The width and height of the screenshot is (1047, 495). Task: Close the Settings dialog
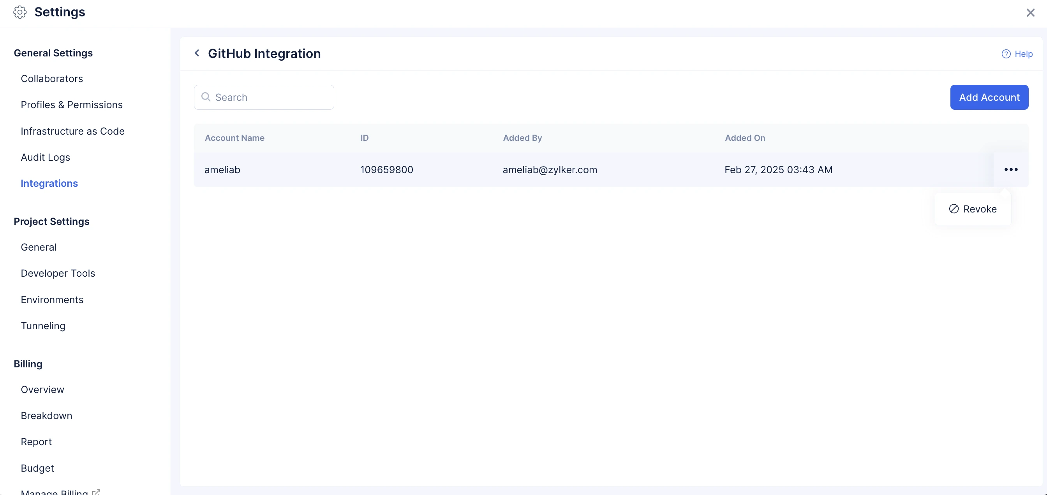(1030, 12)
